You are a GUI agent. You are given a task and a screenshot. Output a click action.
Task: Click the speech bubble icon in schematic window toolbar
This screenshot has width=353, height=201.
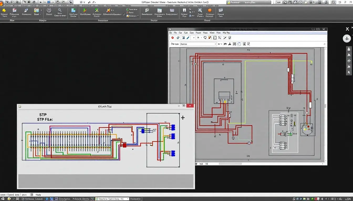(x=205, y=38)
